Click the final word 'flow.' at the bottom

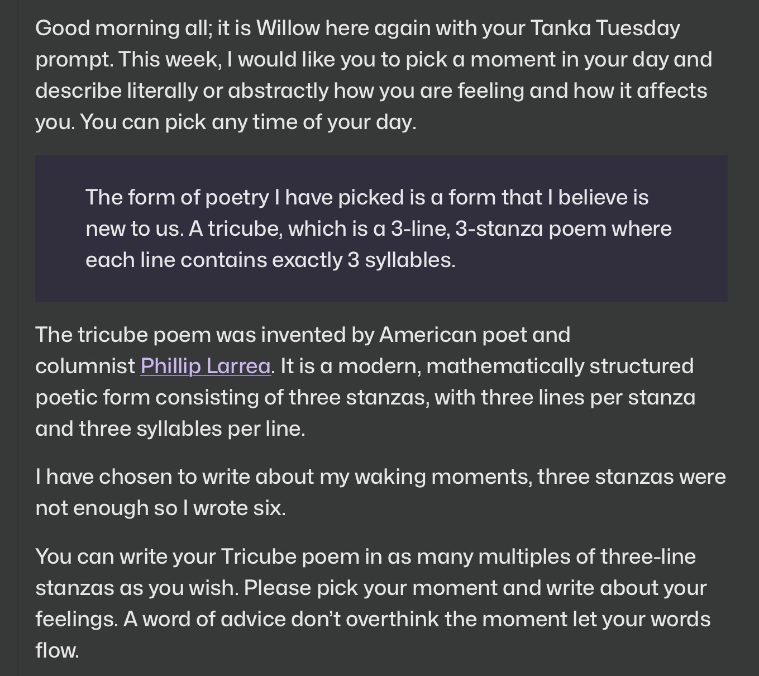click(57, 651)
